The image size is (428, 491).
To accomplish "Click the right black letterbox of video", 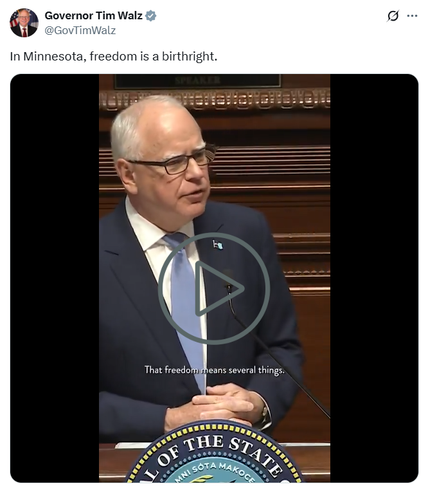I will [x=374, y=278].
